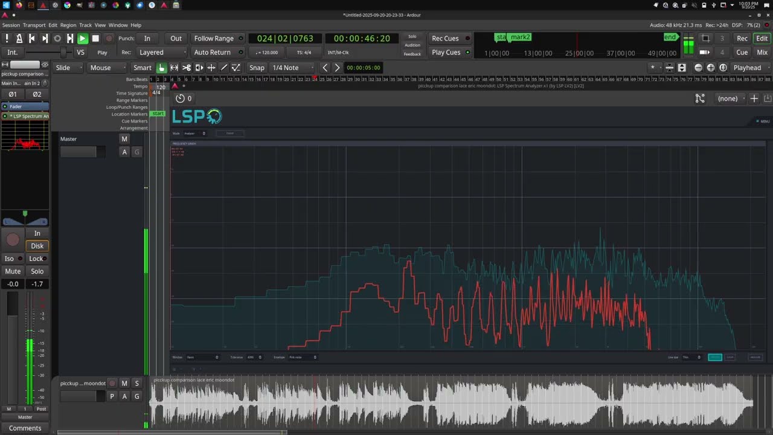Open Playhead zoom focus dropdown
Image resolution: width=773 pixels, height=435 pixels.
point(751,68)
